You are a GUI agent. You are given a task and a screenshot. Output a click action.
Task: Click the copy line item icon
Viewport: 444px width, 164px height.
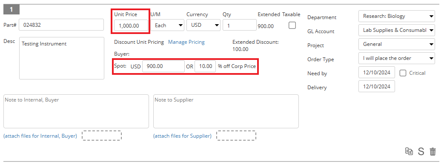click(409, 151)
